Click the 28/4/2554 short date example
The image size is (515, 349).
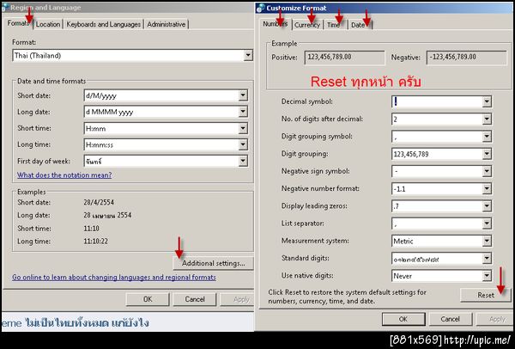point(99,202)
